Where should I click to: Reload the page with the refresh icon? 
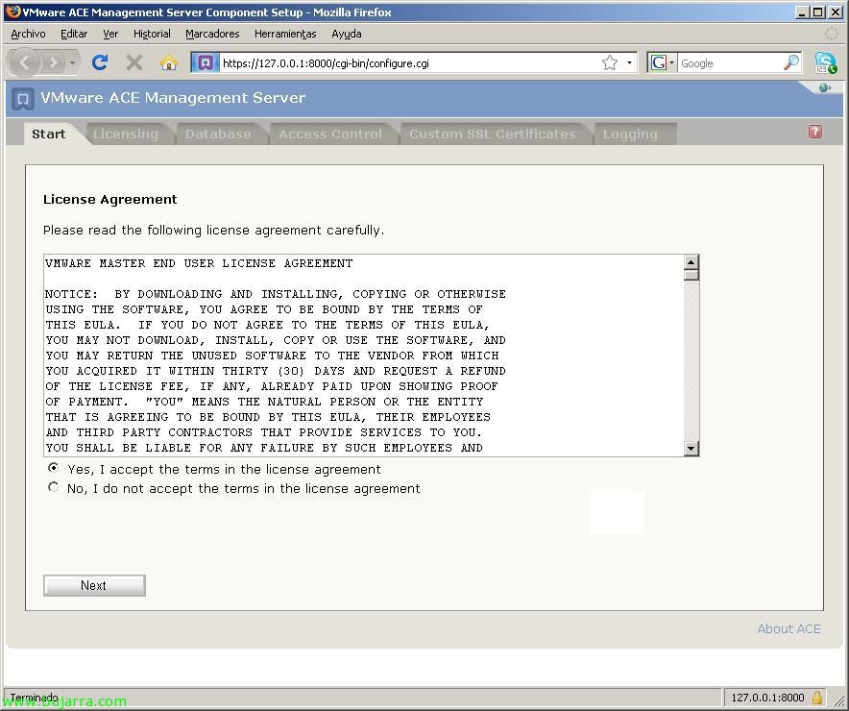[x=100, y=62]
